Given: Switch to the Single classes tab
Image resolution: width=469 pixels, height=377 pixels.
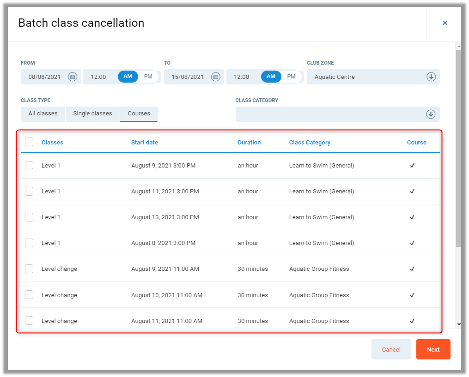Looking at the screenshot, I should (92, 114).
